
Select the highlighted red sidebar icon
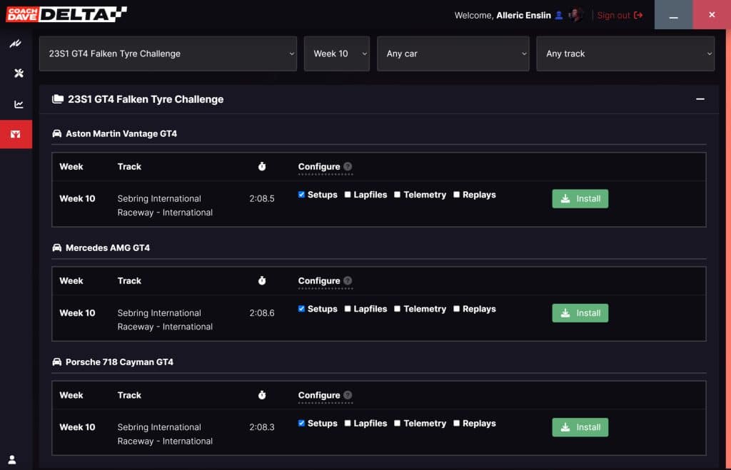(x=16, y=134)
